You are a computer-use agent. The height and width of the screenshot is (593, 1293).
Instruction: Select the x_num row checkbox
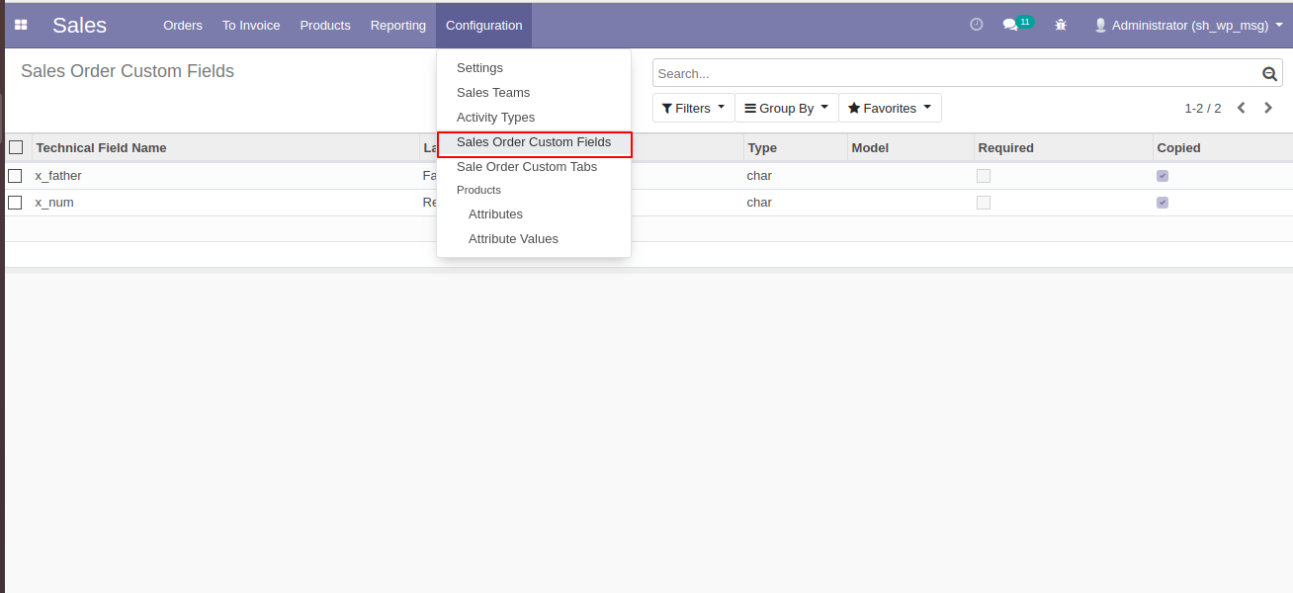point(15,202)
